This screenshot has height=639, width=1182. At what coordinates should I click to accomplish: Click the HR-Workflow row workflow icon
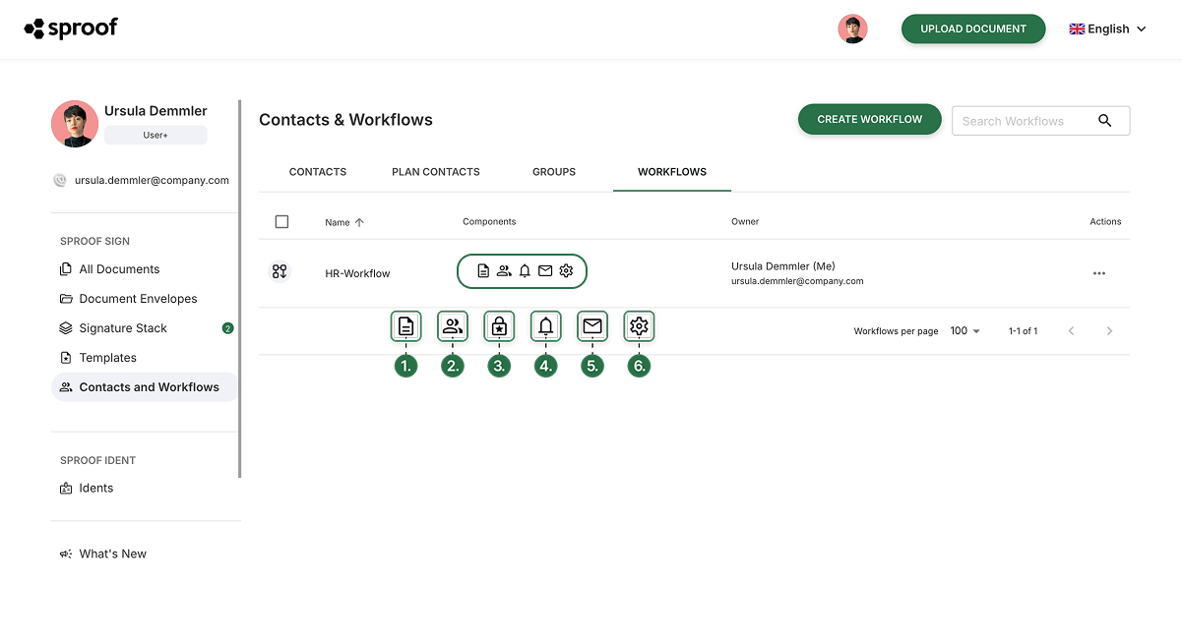click(280, 271)
